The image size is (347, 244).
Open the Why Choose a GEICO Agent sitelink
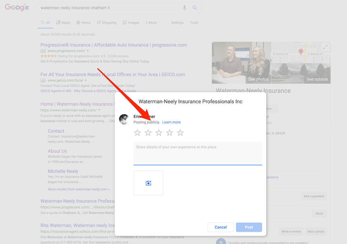click(95, 91)
